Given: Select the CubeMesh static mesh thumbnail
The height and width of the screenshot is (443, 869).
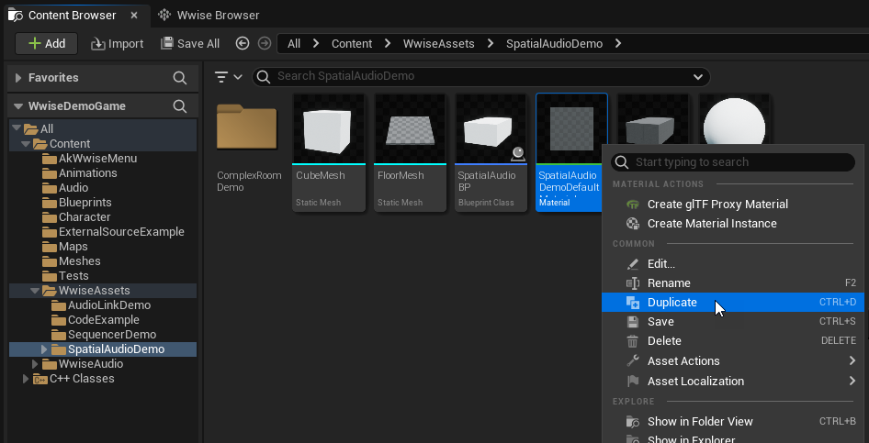Looking at the screenshot, I should tap(329, 152).
